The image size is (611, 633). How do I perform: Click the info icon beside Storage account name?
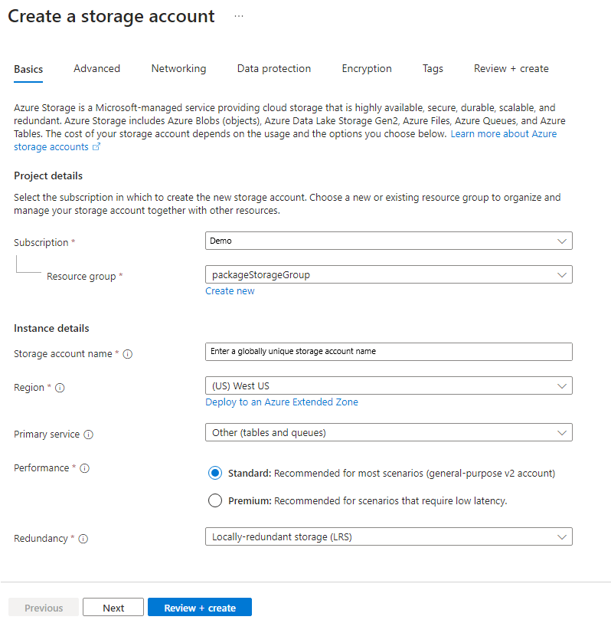coord(128,354)
